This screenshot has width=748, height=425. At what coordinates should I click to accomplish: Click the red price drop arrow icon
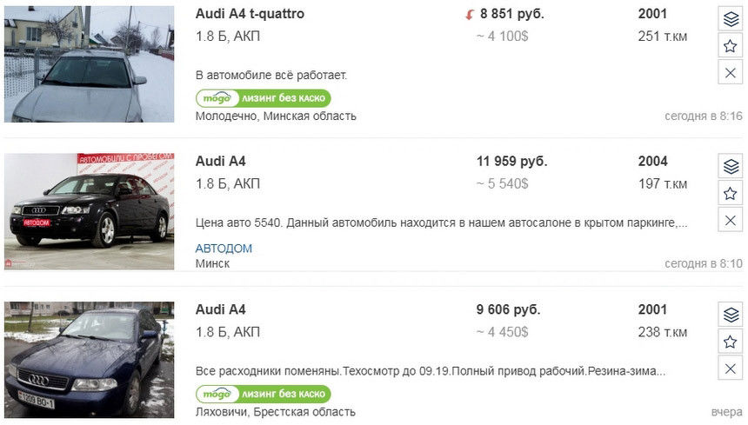coord(470,15)
